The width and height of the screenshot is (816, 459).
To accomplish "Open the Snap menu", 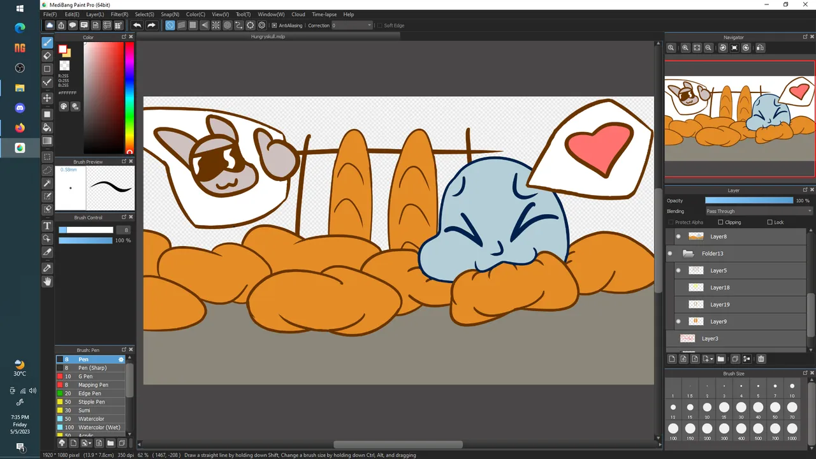I will click(x=170, y=14).
